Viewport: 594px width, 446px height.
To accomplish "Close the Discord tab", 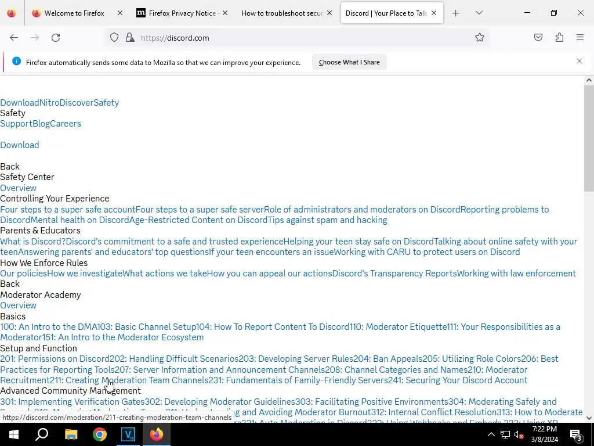I will (434, 13).
